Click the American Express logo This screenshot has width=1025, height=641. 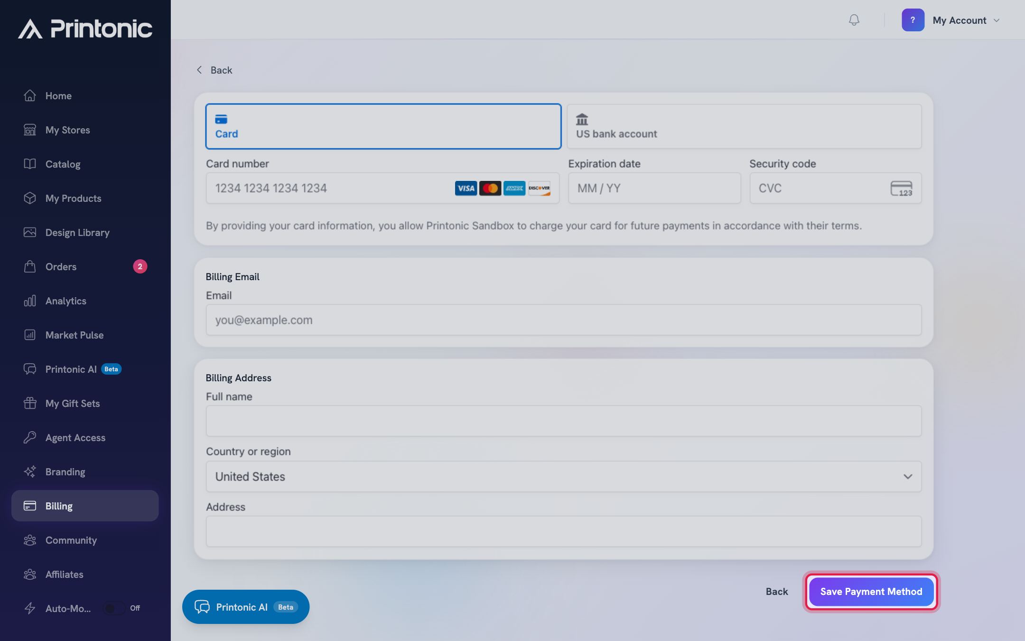pyautogui.click(x=514, y=188)
